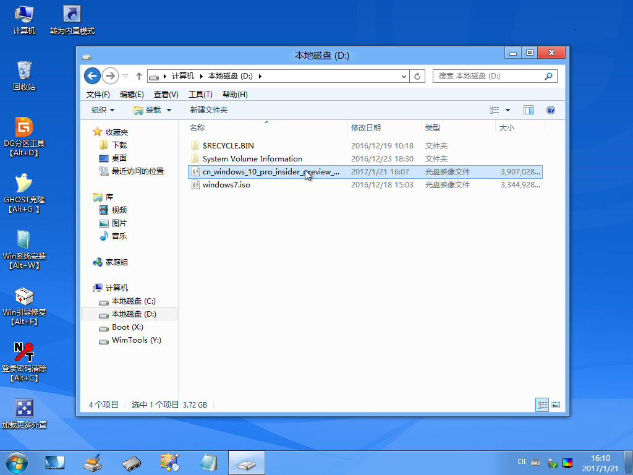Click the search magnifier icon
This screenshot has height=475, width=633.
(x=548, y=76)
